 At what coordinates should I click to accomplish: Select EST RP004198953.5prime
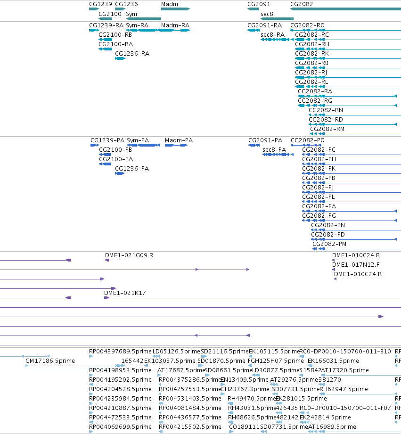pyautogui.click(x=120, y=370)
